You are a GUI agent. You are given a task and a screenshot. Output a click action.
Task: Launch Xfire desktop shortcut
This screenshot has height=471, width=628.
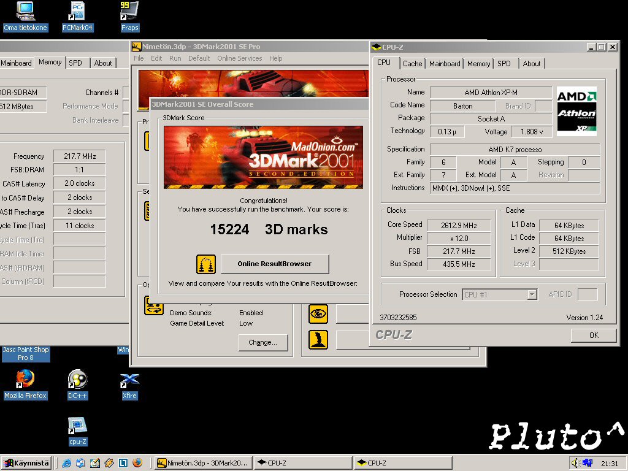pyautogui.click(x=129, y=385)
